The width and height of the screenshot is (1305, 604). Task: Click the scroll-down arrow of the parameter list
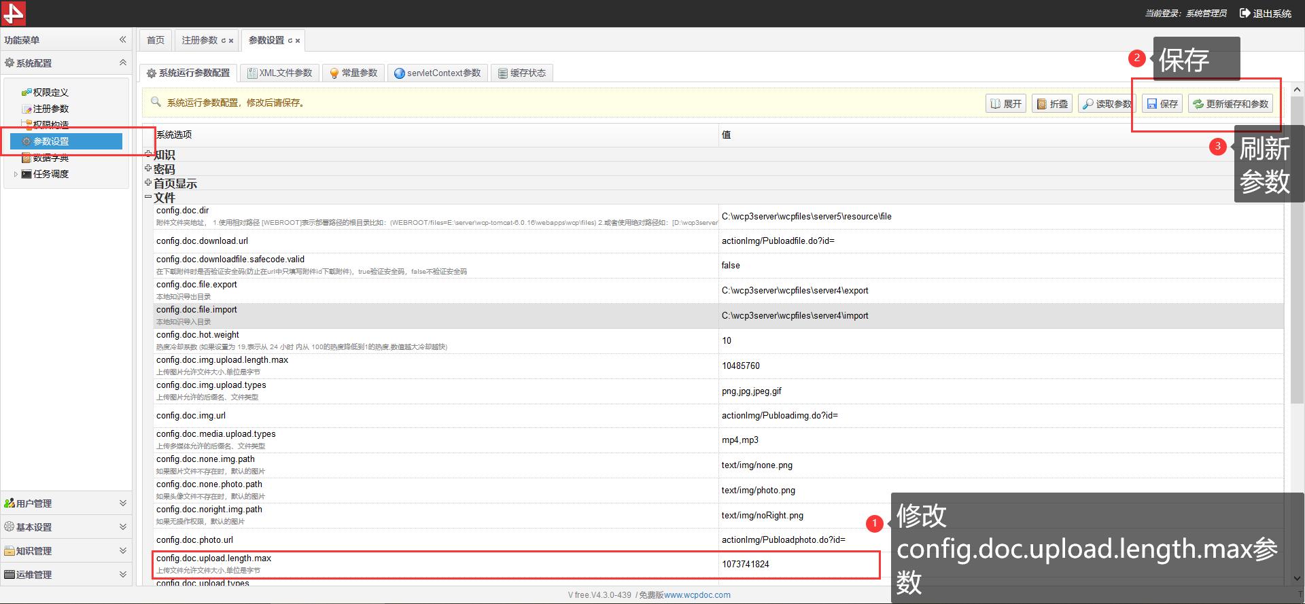tap(1297, 578)
